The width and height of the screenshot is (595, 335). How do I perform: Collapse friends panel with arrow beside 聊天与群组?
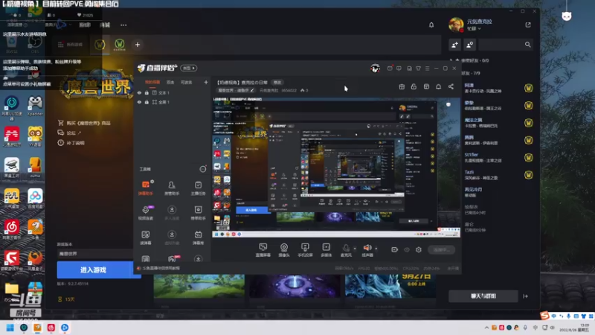pos(526,296)
